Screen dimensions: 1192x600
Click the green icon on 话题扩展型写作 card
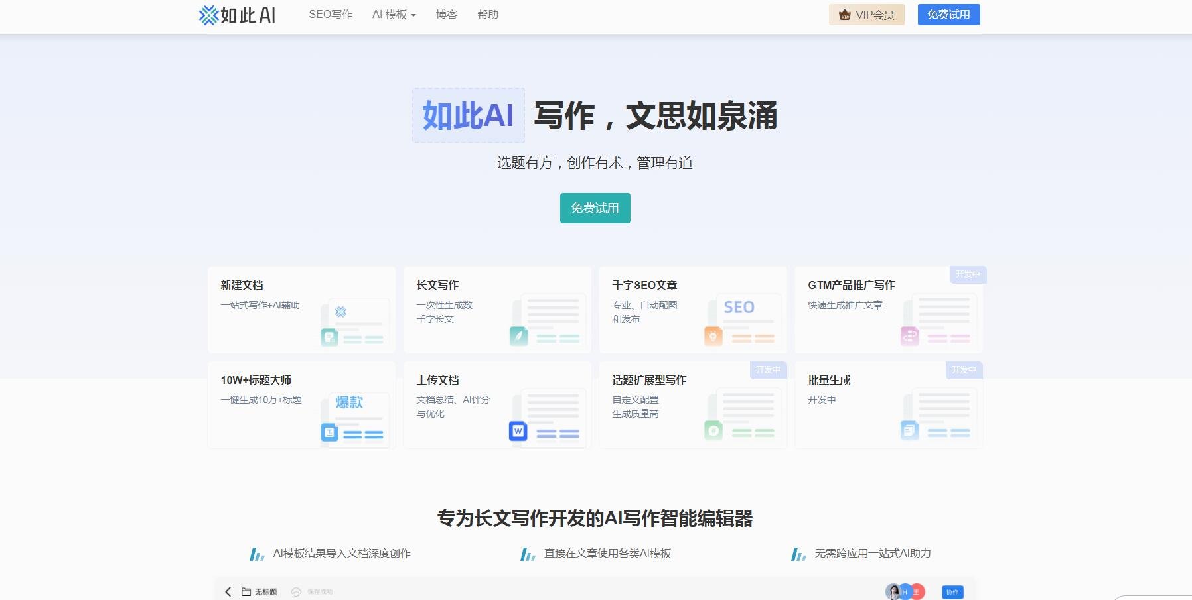pyautogui.click(x=713, y=431)
